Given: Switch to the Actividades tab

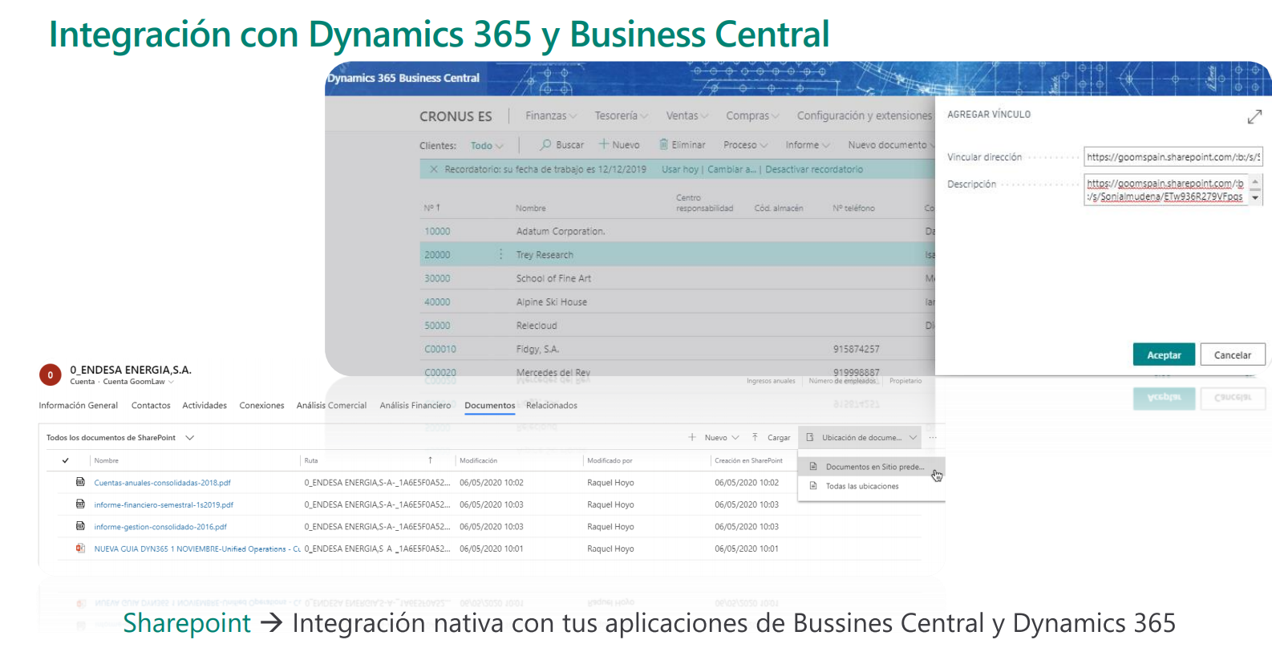Looking at the screenshot, I should click(205, 405).
